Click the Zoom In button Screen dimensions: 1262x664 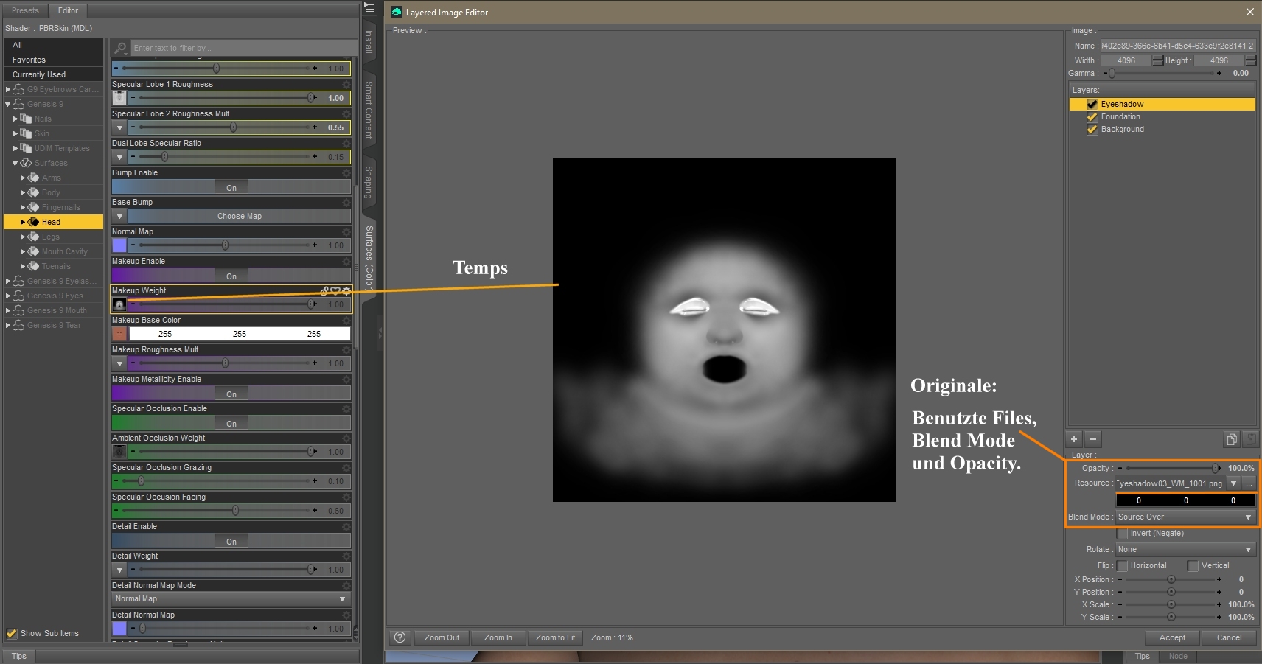(x=498, y=637)
